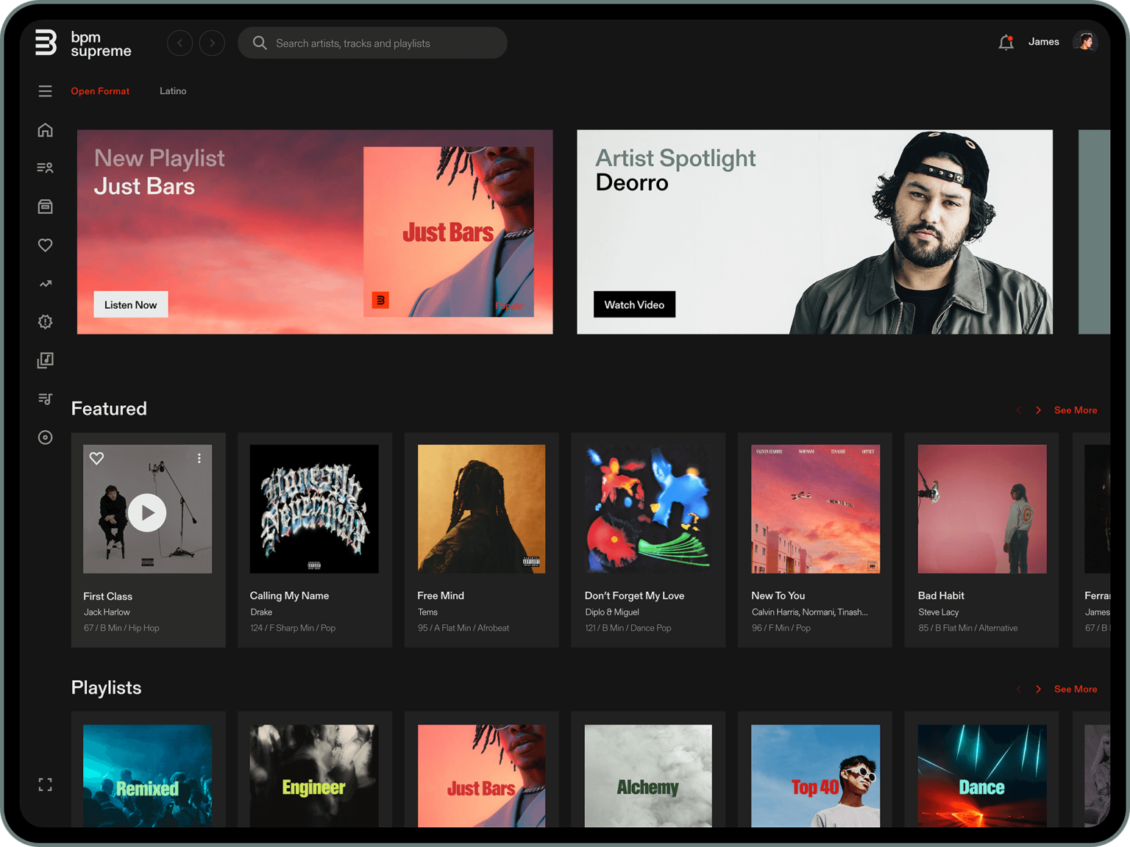Switch to the Latino tab
This screenshot has width=1130, height=847.
(x=173, y=91)
